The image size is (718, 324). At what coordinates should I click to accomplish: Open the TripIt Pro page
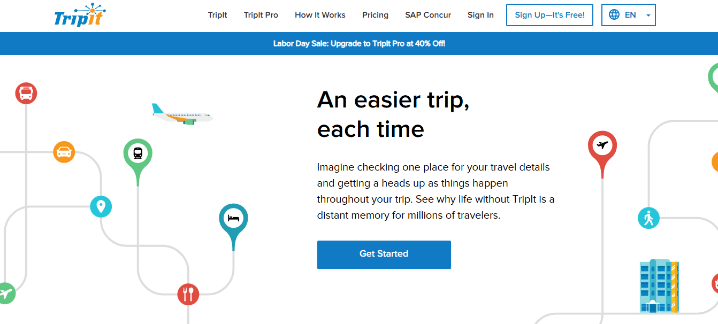click(261, 15)
